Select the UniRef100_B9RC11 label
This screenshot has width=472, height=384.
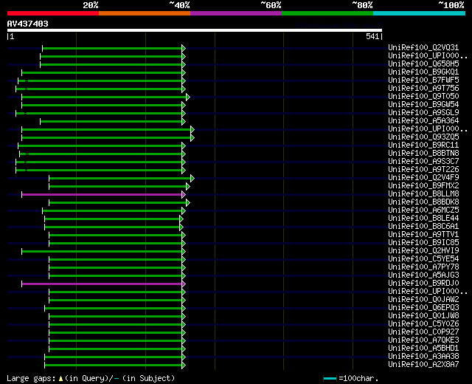click(423, 145)
